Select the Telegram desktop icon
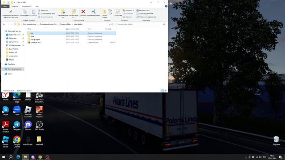This screenshot has height=160, width=285. point(17,126)
